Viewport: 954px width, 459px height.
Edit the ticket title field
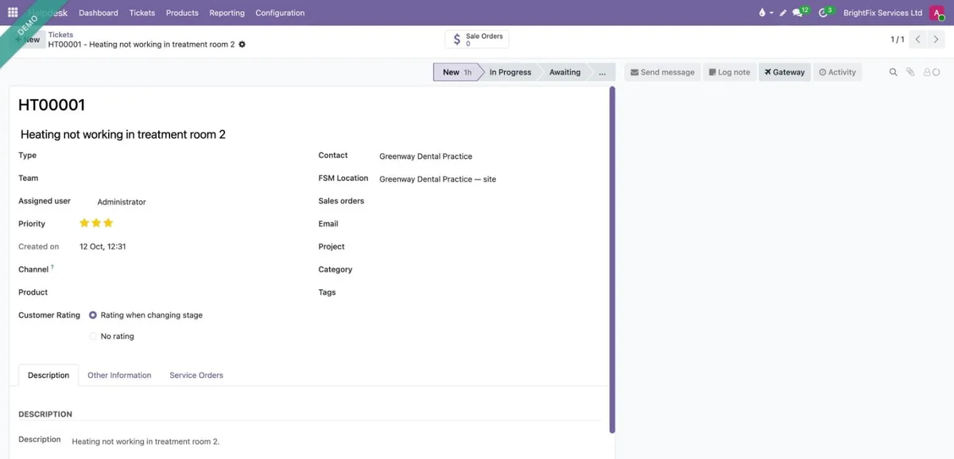pyautogui.click(x=308, y=135)
